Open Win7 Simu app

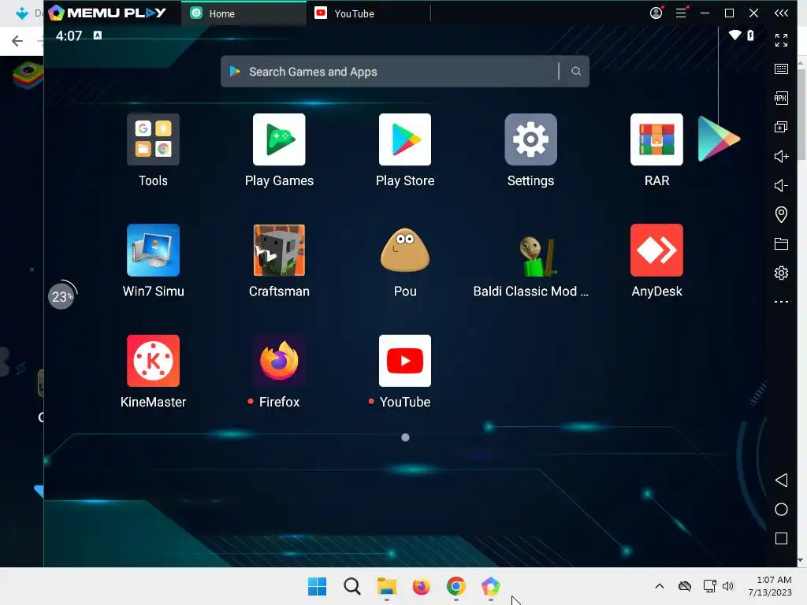(153, 250)
